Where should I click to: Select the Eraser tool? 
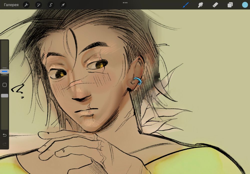pos(215,5)
